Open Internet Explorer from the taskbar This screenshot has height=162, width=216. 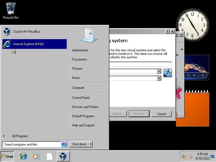pos(23,156)
